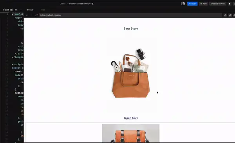Click the <script> tag in the editor
The image size is (235, 143).
[18, 64]
